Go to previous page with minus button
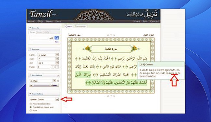This screenshot has height=122, width=211. 53,67
